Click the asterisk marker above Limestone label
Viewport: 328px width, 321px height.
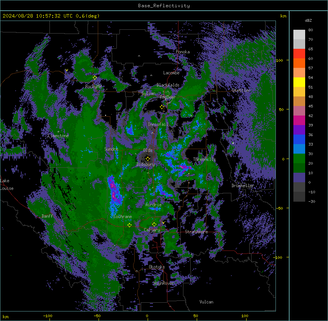(x=58, y=132)
